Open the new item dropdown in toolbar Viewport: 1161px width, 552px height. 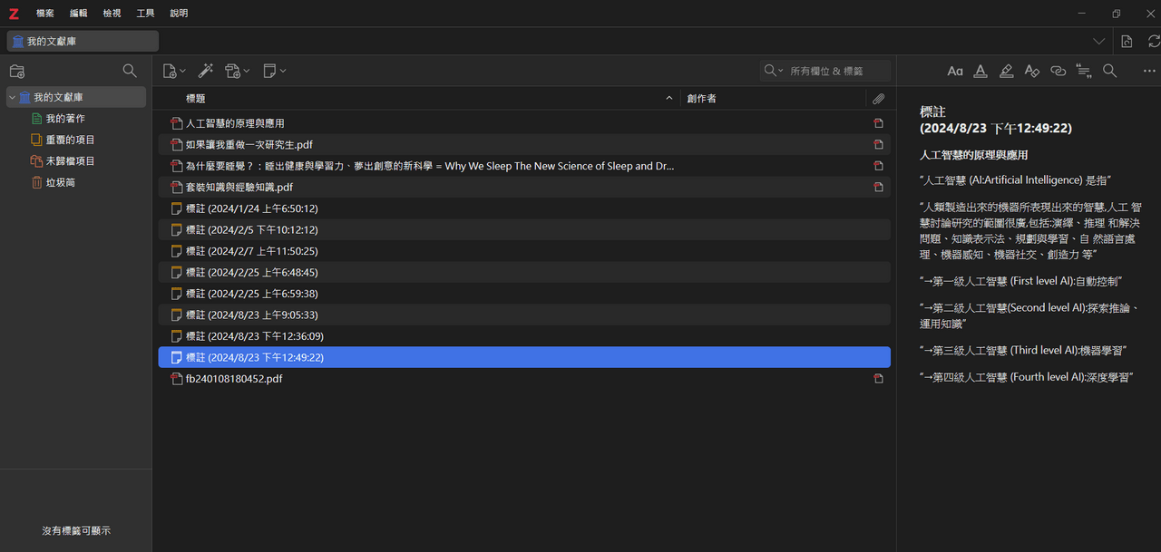(173, 71)
